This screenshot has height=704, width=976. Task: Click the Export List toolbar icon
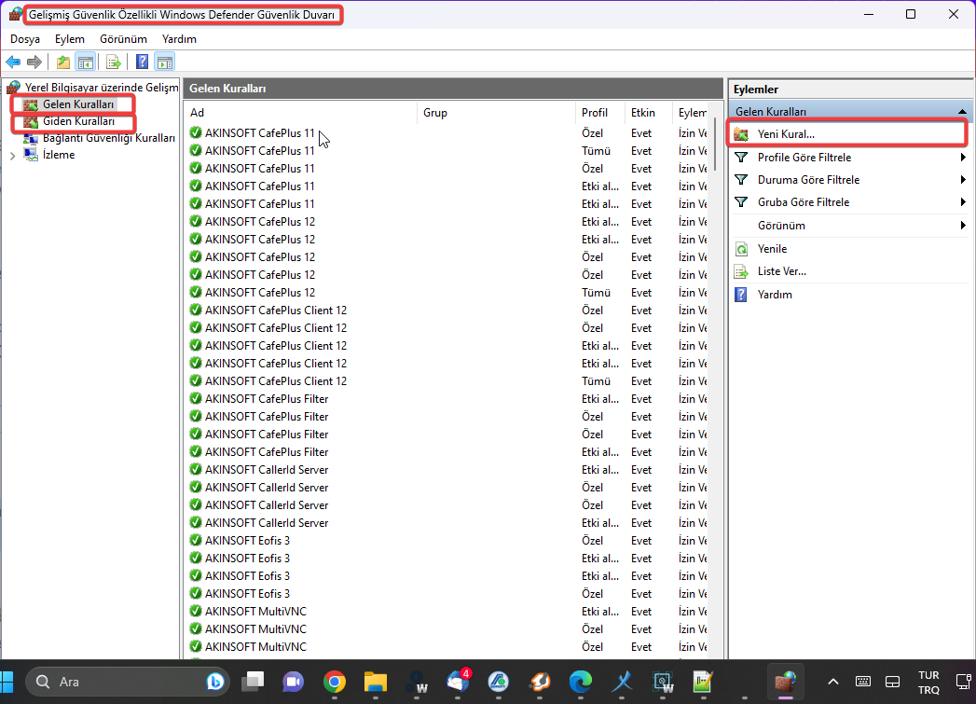pyautogui.click(x=114, y=62)
